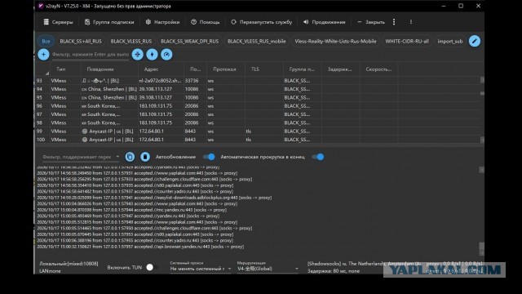This screenshot has width=522, height=294.
Task: Click the speedometer round icon beside the filter
Action: click(166, 55)
